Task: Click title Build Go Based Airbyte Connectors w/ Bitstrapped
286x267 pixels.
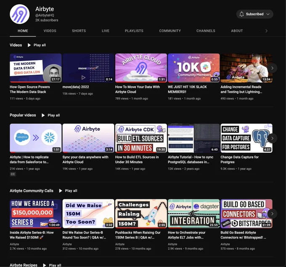Action: point(244,235)
